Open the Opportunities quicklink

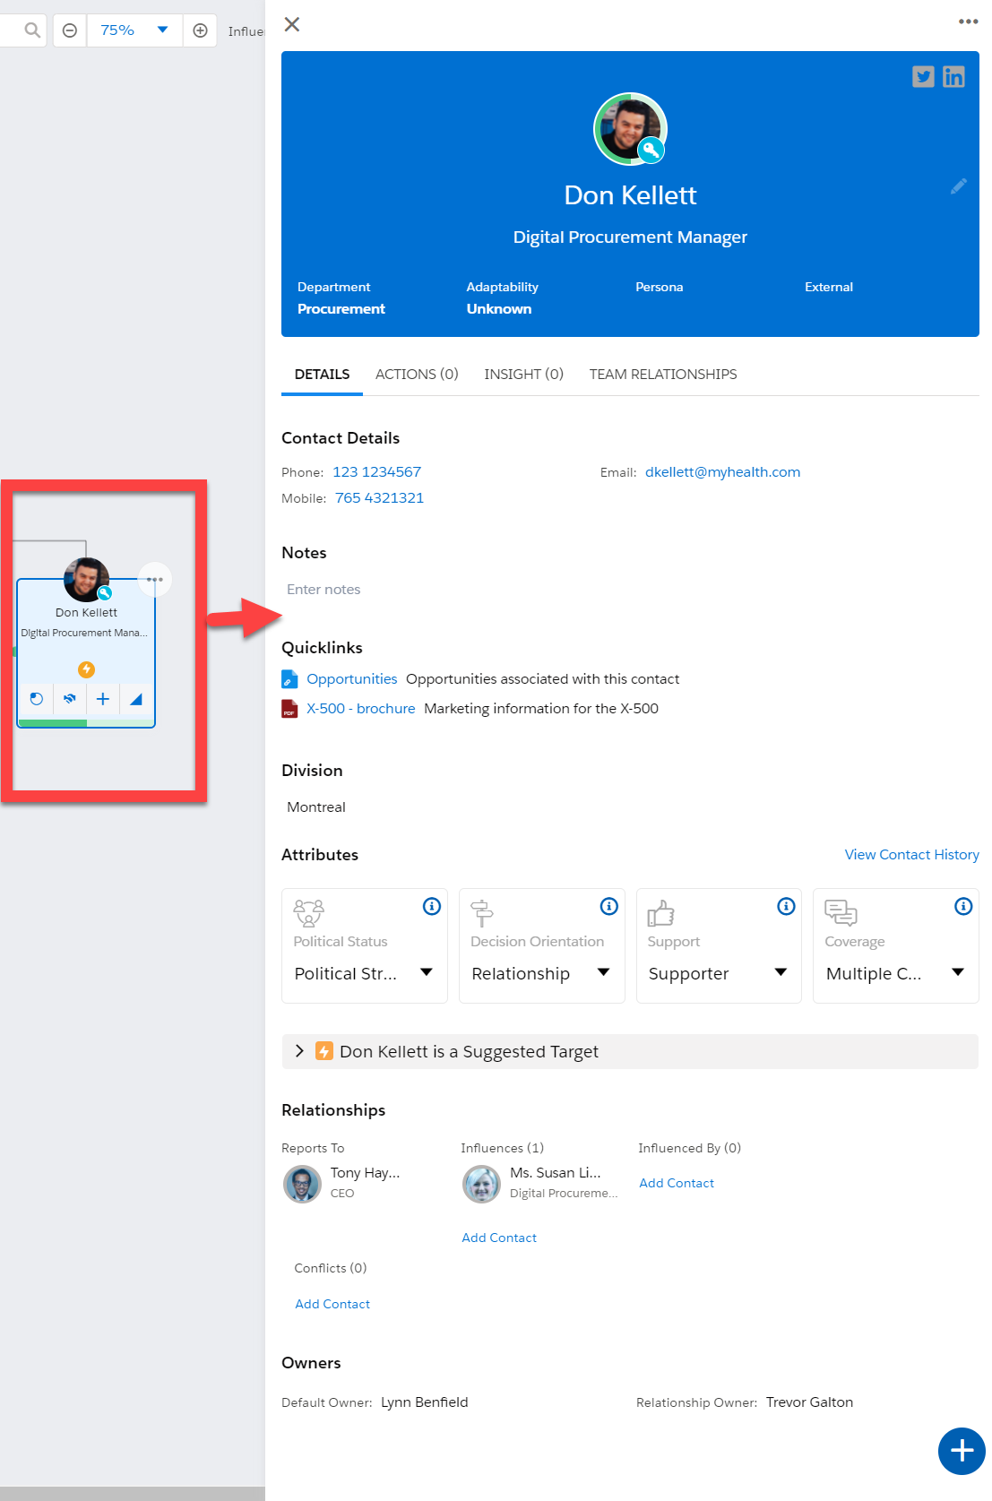coord(352,679)
